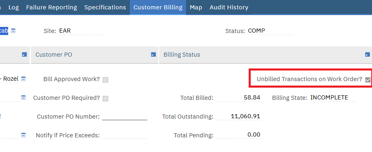Image resolution: width=372 pixels, height=152 pixels.
Task: Open detail menu icon left of Notify if Price Exceeds
Action: coord(23,135)
